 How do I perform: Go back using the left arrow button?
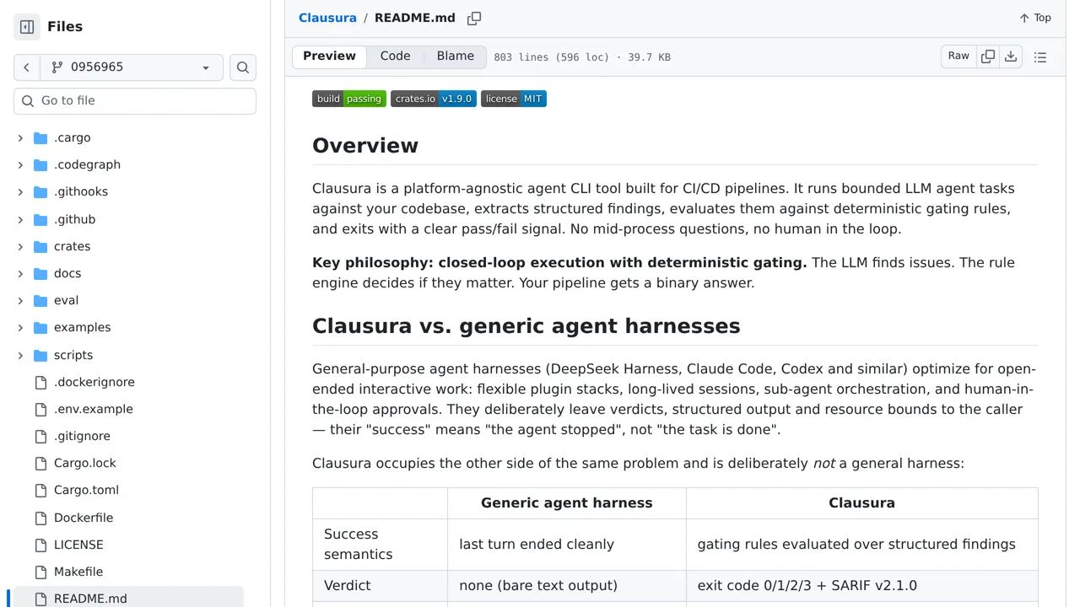[26, 67]
